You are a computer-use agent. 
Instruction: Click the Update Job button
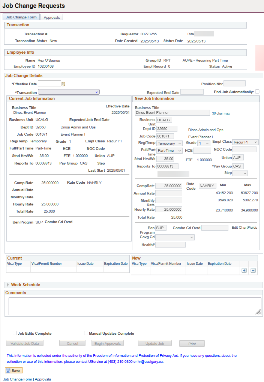155,344
